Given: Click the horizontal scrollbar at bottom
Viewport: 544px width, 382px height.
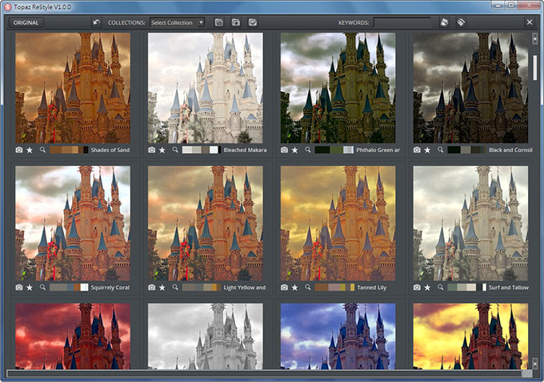Looking at the screenshot, I should click(270, 374).
